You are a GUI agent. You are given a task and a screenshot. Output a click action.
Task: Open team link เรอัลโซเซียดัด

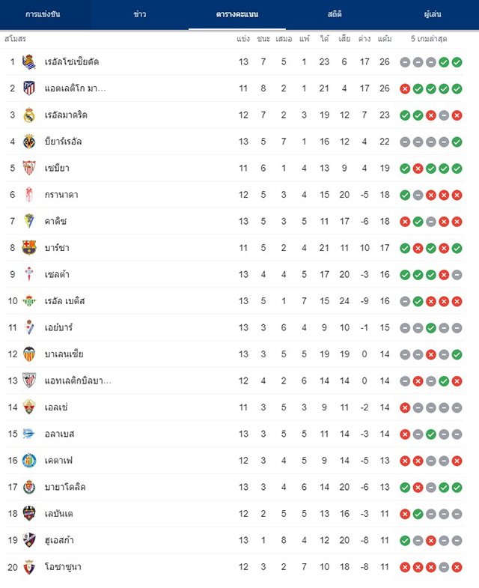pyautogui.click(x=72, y=62)
